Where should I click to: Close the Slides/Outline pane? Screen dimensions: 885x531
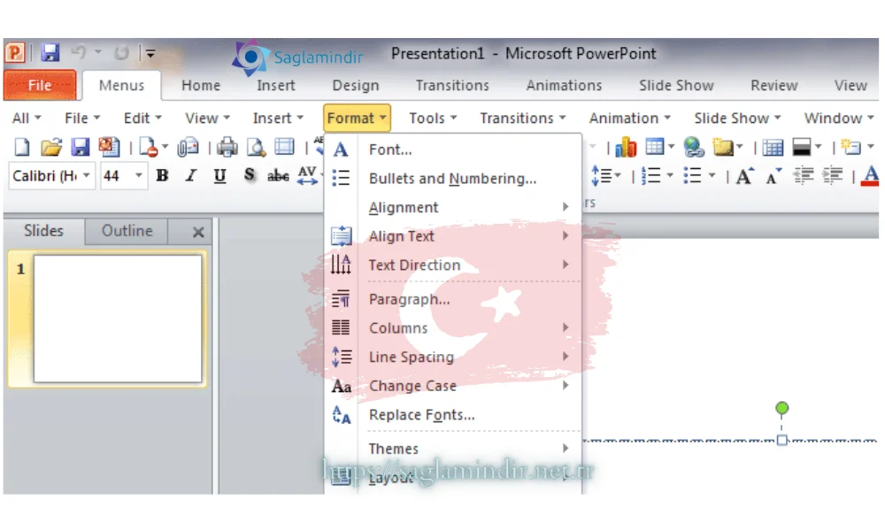tap(198, 232)
